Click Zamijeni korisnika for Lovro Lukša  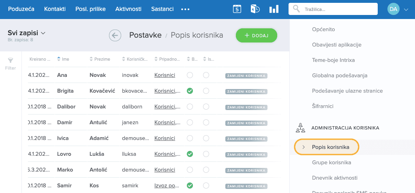(246, 155)
